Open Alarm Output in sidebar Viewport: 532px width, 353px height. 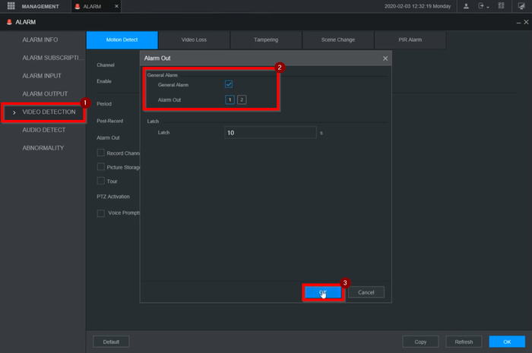[x=45, y=94]
